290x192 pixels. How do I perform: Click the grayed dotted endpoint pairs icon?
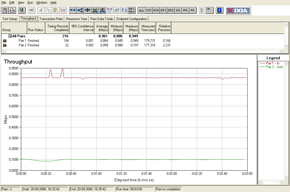[x=110, y=10]
